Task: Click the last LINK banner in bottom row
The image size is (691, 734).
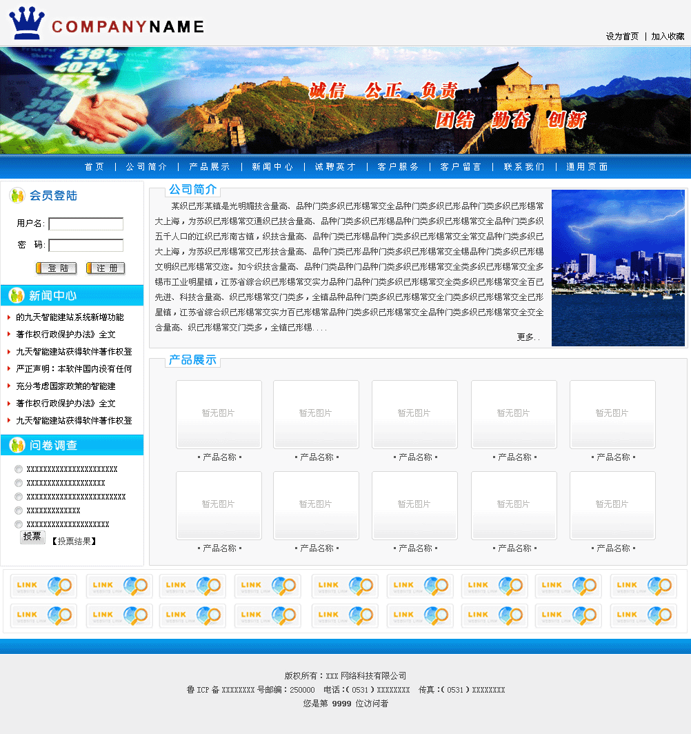Action: 643,615
